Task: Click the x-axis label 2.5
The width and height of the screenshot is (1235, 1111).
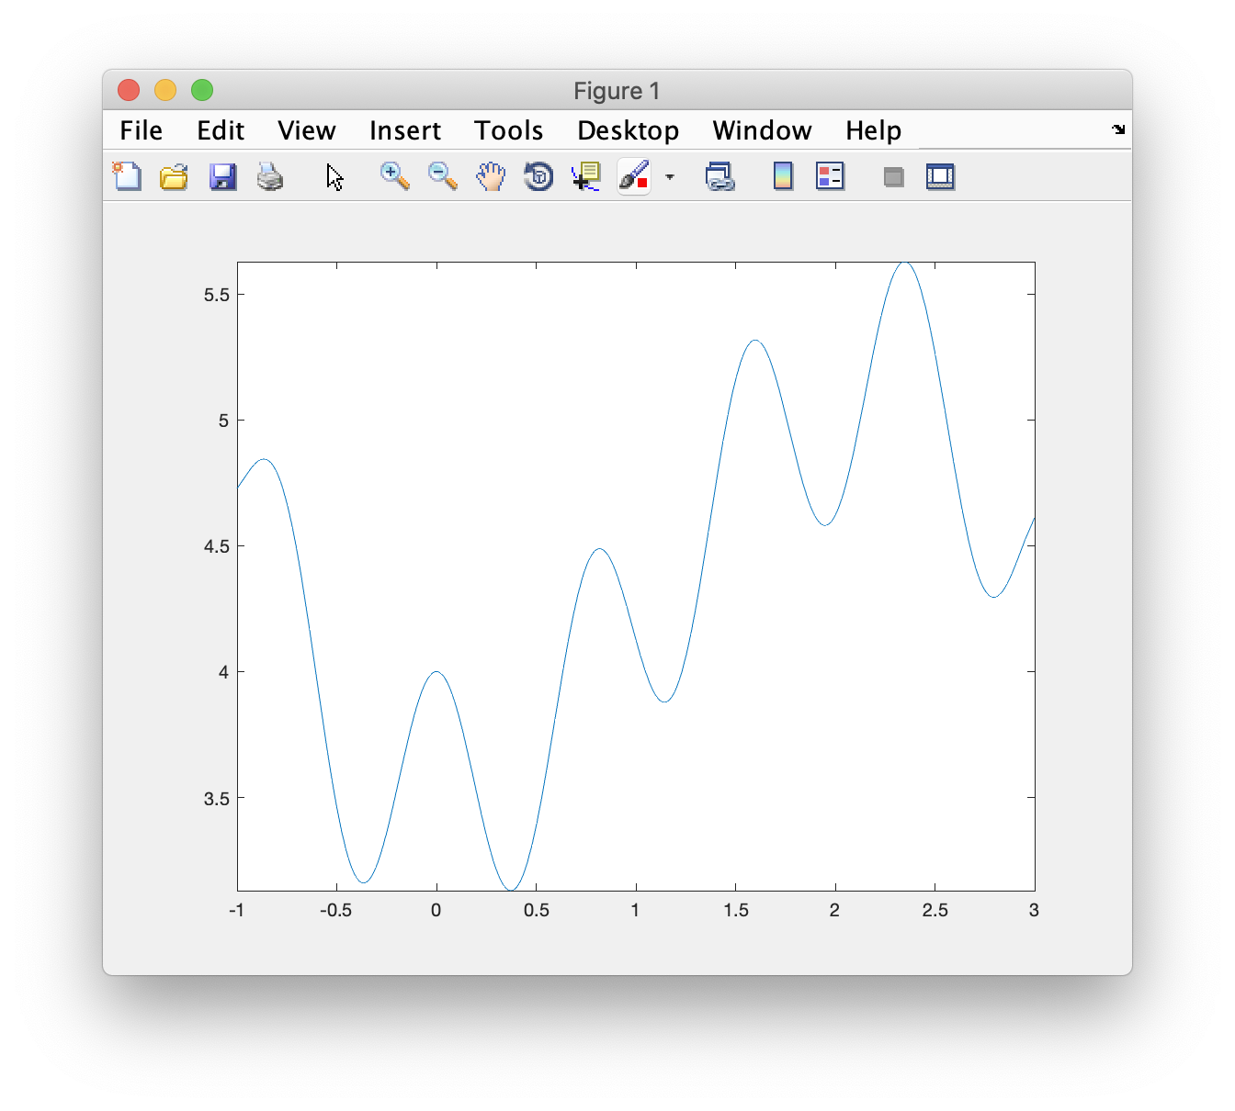Action: click(x=935, y=910)
